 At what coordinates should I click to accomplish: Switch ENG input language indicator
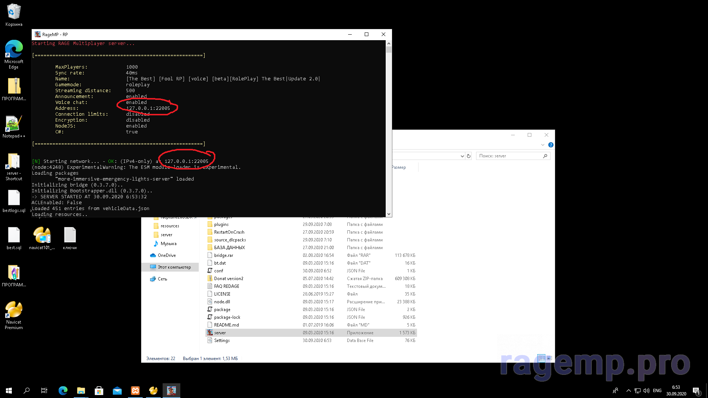[657, 391]
